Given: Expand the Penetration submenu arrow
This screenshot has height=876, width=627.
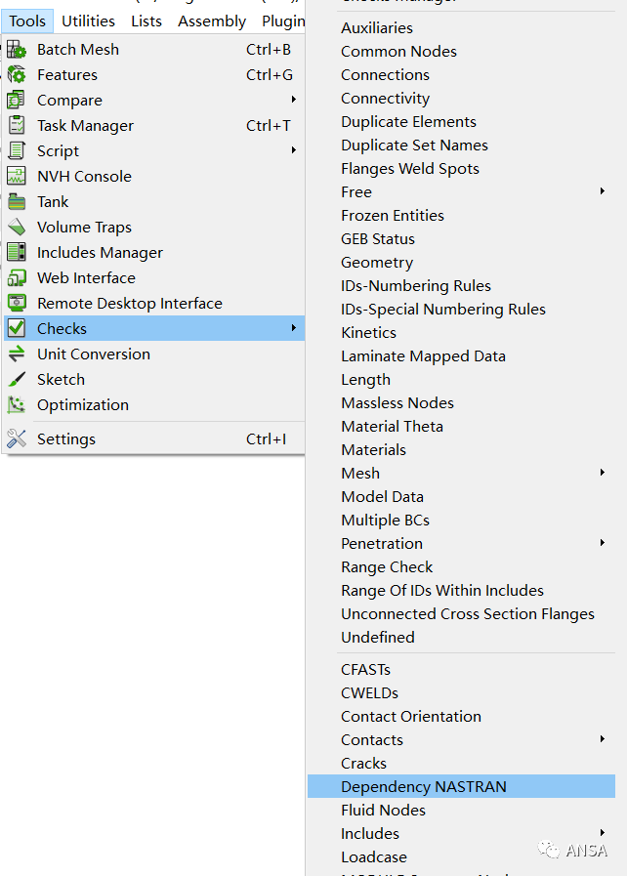Looking at the screenshot, I should click(603, 543).
